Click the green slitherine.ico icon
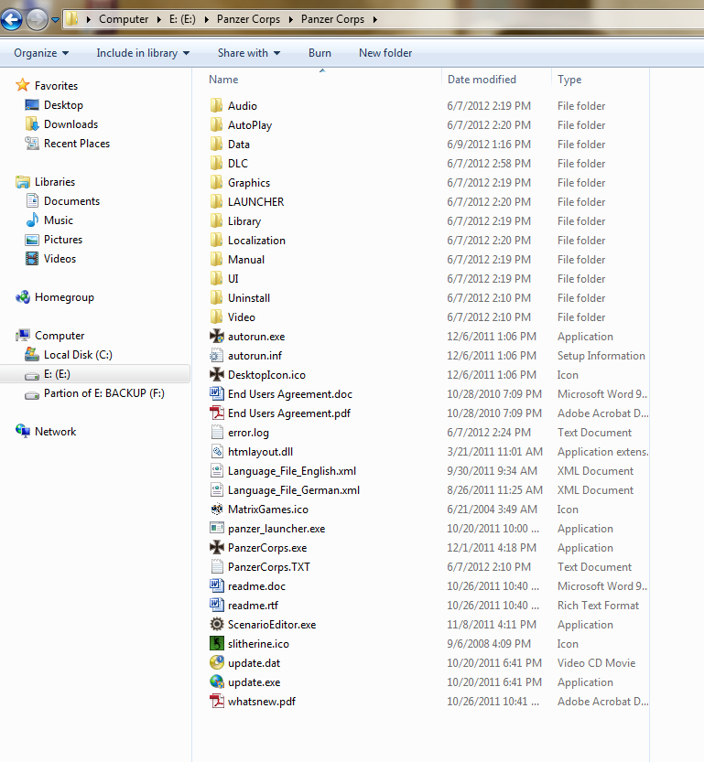Image resolution: width=704 pixels, height=762 pixels. pyautogui.click(x=217, y=643)
